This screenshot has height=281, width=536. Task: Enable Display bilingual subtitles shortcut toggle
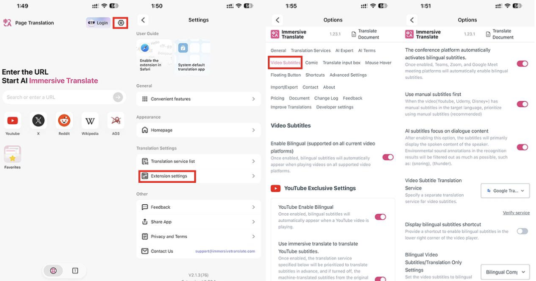point(522,232)
